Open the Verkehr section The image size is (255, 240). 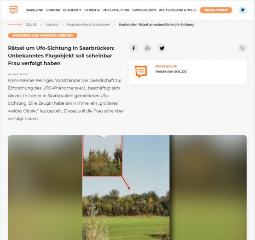coord(92,10)
